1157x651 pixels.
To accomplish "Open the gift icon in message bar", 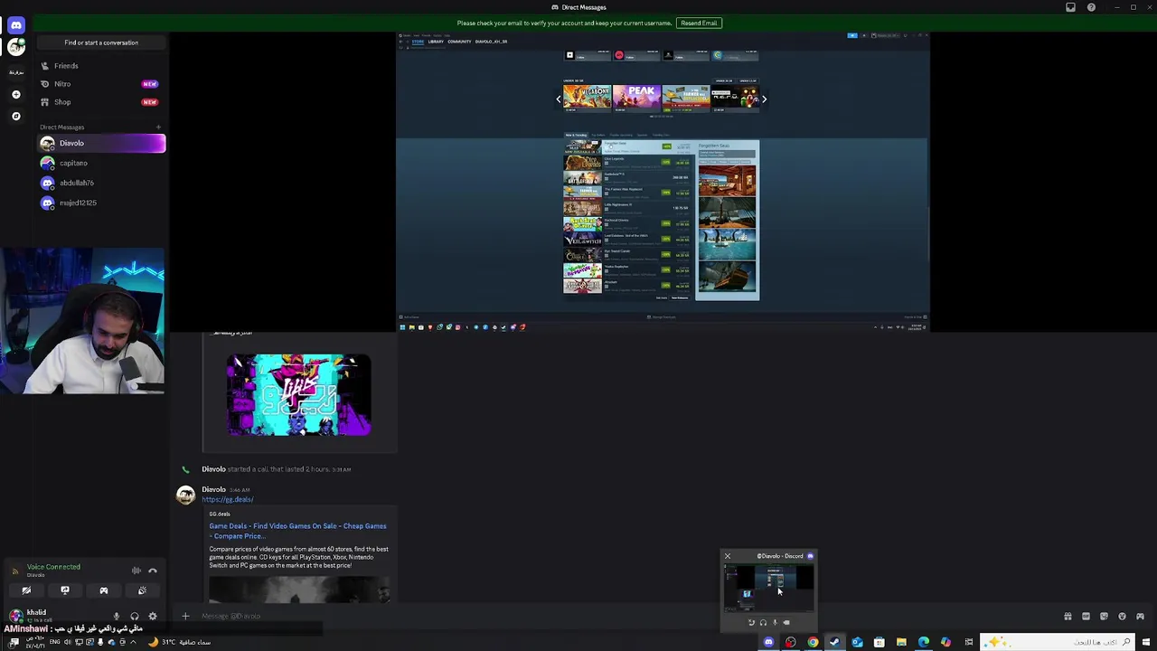I will tap(1068, 617).
